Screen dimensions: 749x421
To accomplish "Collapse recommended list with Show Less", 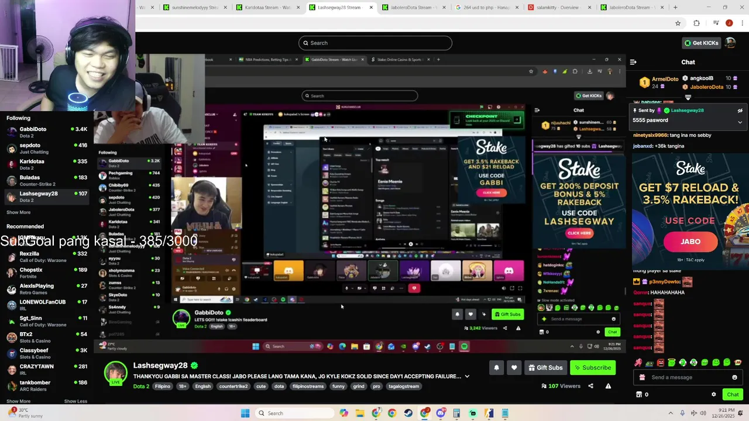I will point(75,401).
